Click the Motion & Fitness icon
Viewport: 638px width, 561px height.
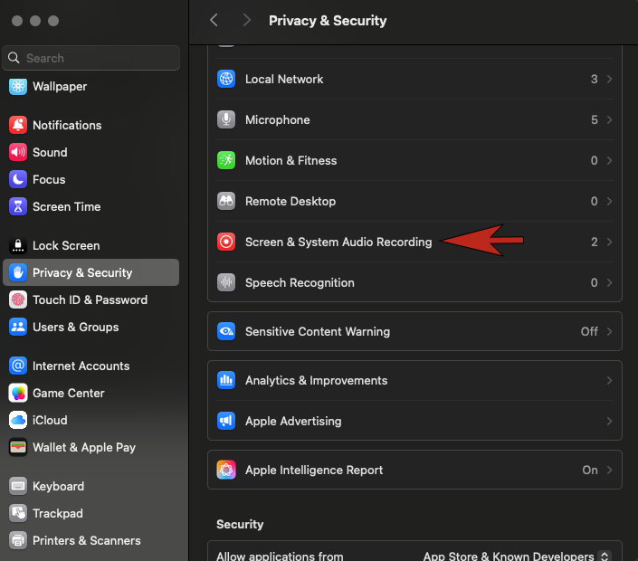(x=226, y=160)
